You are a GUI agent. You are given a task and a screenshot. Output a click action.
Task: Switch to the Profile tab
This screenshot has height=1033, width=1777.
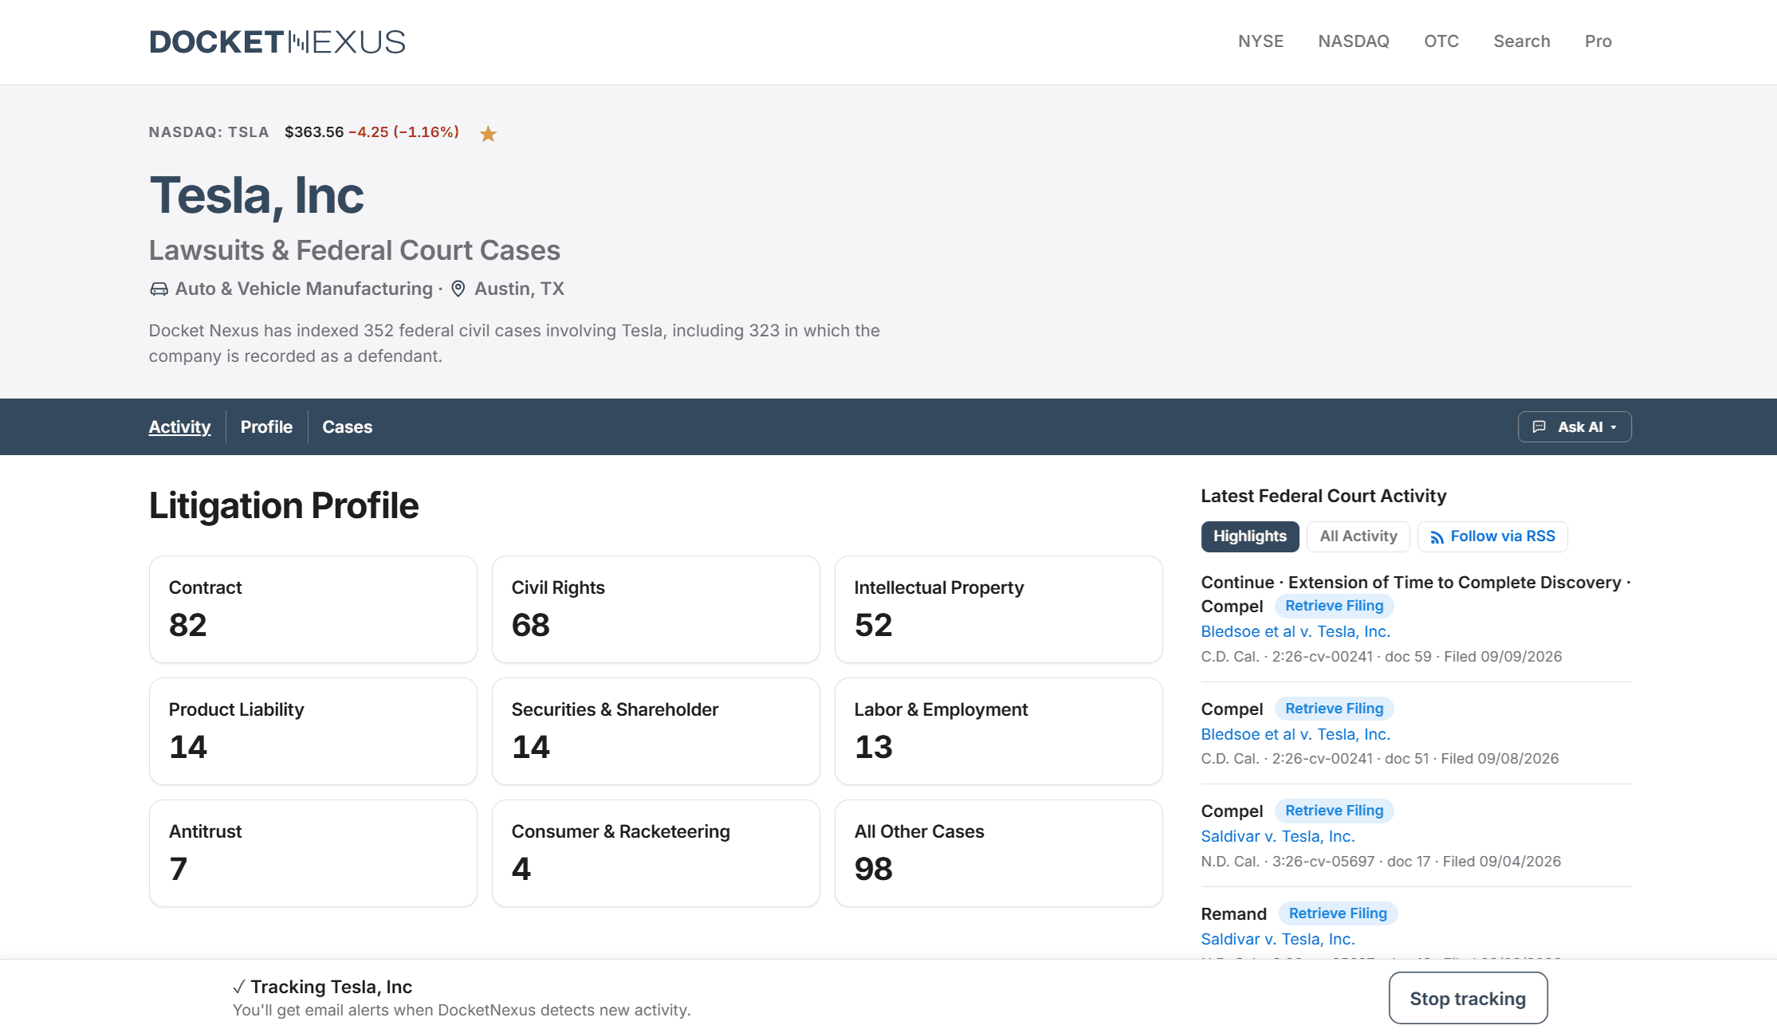tap(266, 427)
